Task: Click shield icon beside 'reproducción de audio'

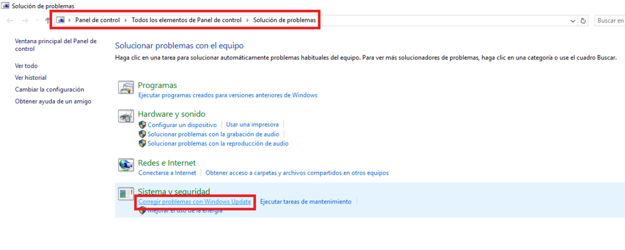Action: click(x=142, y=143)
